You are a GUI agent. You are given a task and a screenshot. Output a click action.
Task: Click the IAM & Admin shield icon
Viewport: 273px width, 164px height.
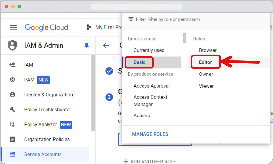coord(12,45)
